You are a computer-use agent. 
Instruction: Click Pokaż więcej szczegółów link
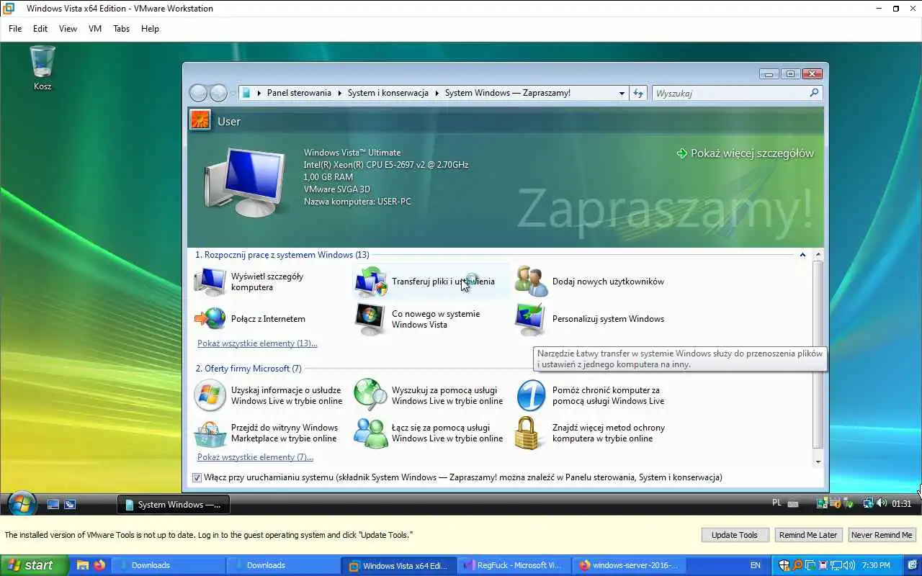pos(745,153)
